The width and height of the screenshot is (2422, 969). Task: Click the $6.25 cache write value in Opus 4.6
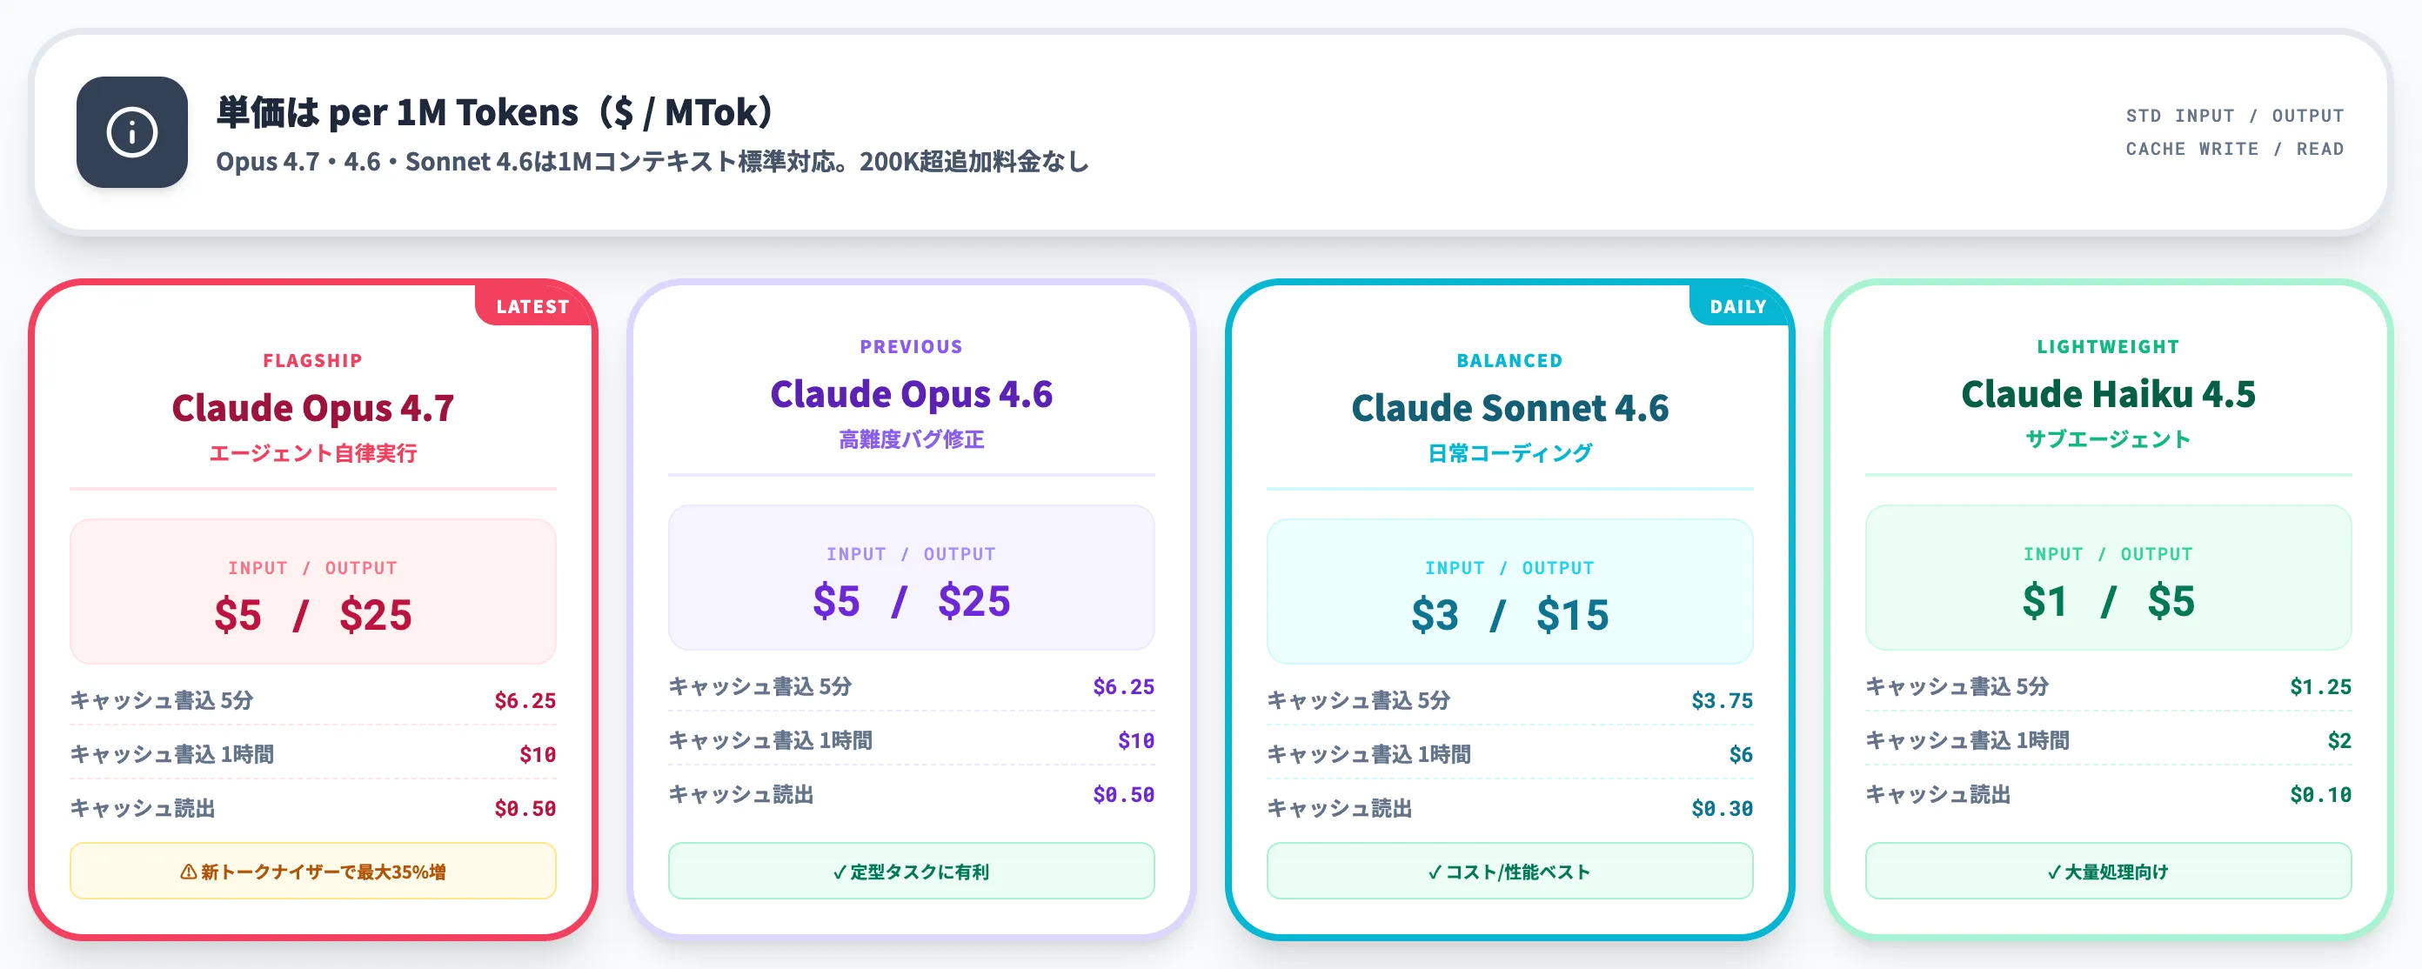(1123, 686)
